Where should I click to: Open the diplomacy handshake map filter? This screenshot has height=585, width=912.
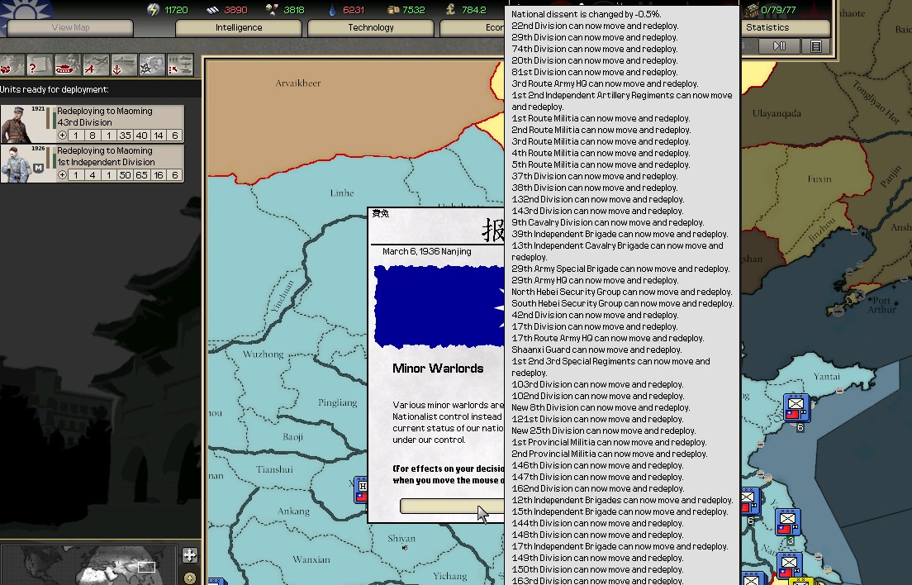coord(11,66)
